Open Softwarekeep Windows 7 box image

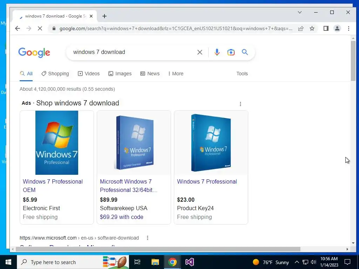click(x=134, y=143)
